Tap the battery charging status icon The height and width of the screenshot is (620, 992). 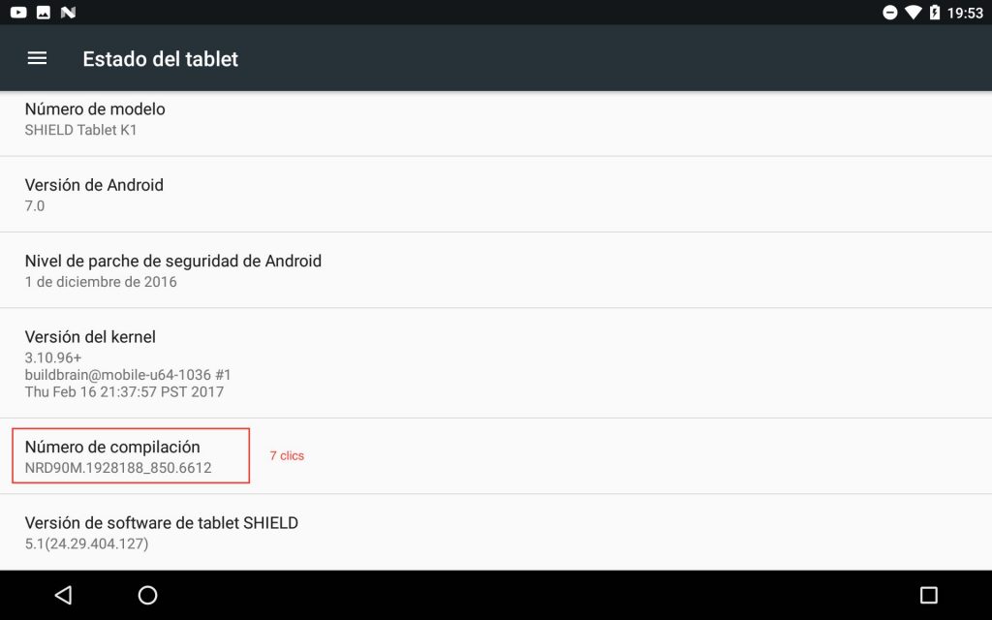[934, 13]
